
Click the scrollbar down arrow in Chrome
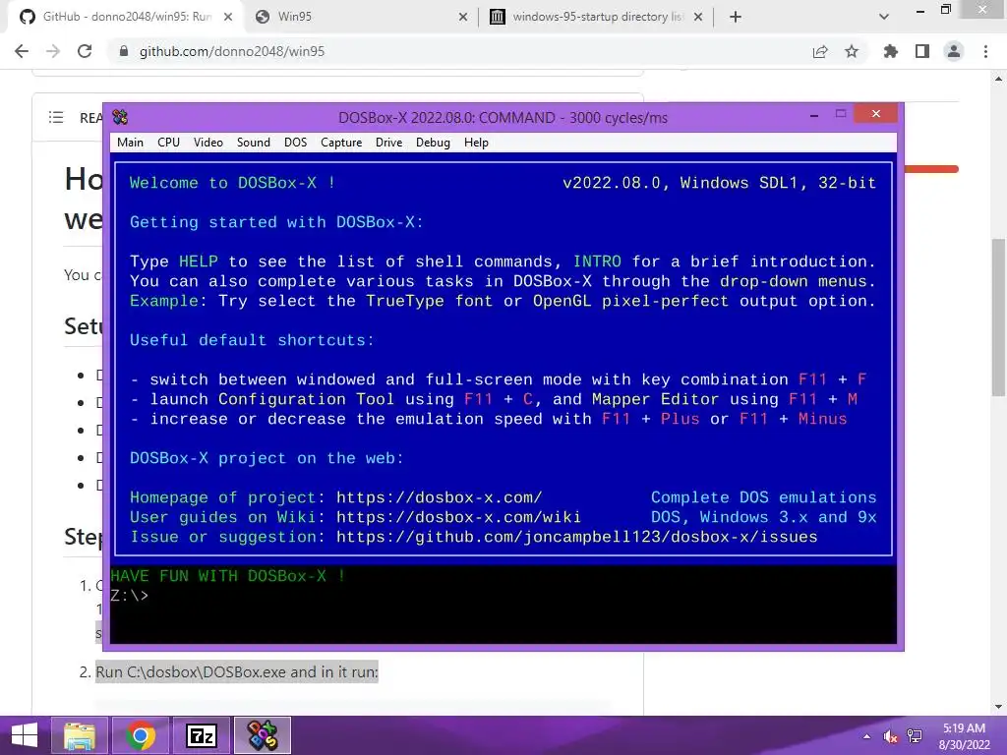999,707
